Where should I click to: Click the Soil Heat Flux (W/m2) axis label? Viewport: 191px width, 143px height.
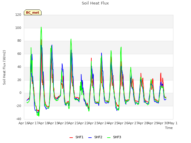point(4,67)
